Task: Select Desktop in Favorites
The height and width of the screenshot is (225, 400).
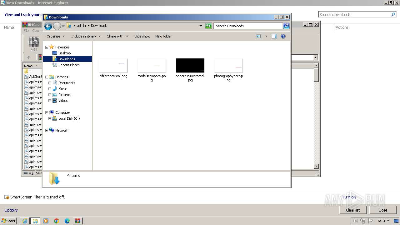Action: (64, 53)
